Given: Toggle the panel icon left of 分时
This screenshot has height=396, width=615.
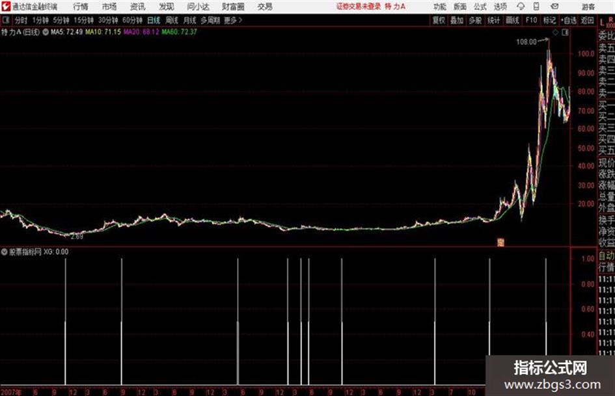Looking at the screenshot, I should (x=5, y=20).
